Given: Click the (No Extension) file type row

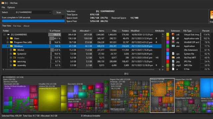Looking at the screenshot, I should point(189,50).
